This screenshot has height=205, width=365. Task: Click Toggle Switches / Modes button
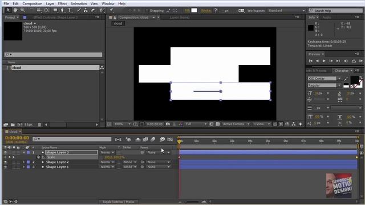[x=118, y=202]
